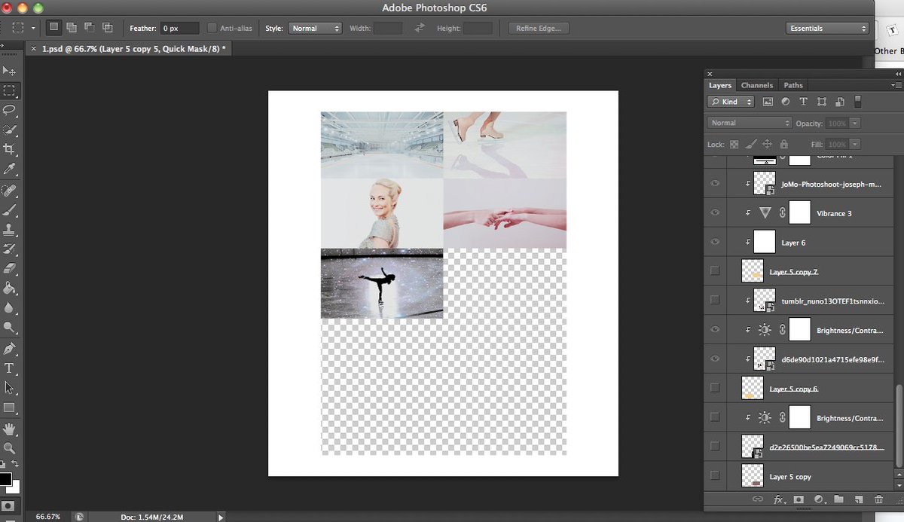Viewport: 904px width, 522px height.
Task: Hide the Vibrance 3 layer
Action: click(715, 213)
